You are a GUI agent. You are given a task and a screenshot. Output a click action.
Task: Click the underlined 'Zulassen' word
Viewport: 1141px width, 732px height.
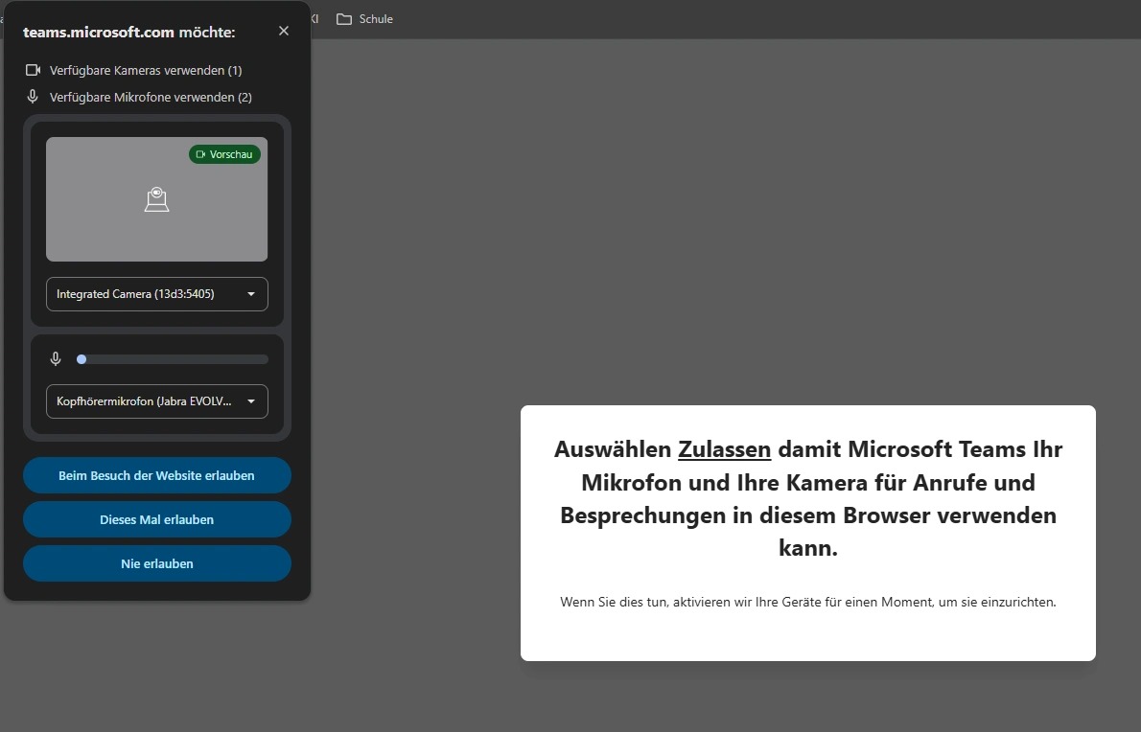point(724,449)
